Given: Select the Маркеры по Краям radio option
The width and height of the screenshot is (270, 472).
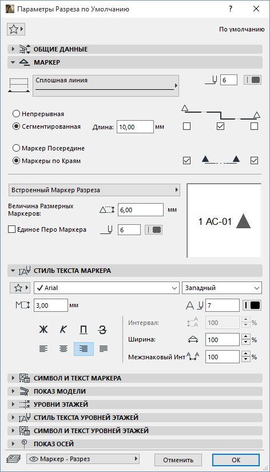Looking at the screenshot, I should (x=16, y=161).
